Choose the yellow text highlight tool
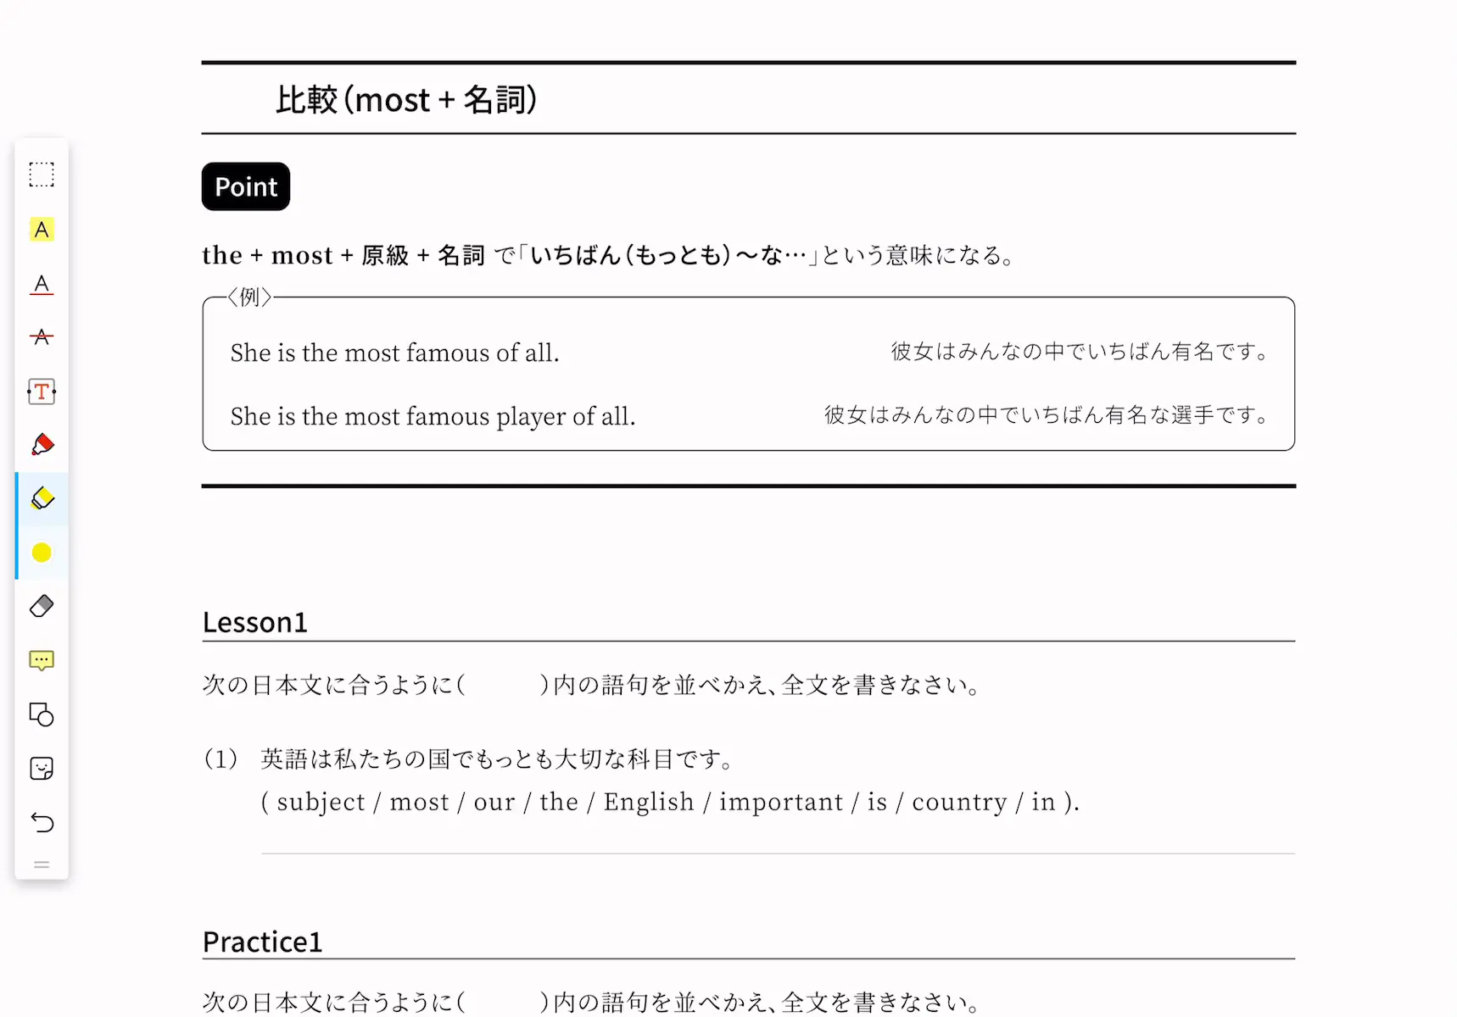The height and width of the screenshot is (1017, 1457). click(42, 230)
